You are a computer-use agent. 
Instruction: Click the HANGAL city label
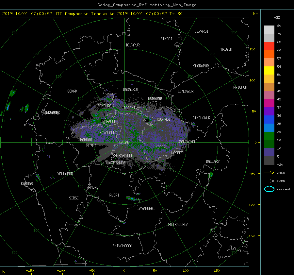[x=92, y=187]
